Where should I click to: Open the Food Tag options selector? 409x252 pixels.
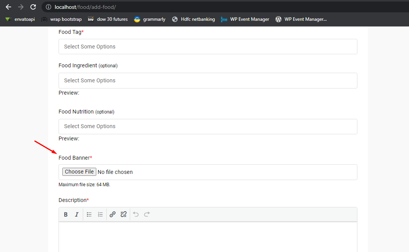coord(208,47)
